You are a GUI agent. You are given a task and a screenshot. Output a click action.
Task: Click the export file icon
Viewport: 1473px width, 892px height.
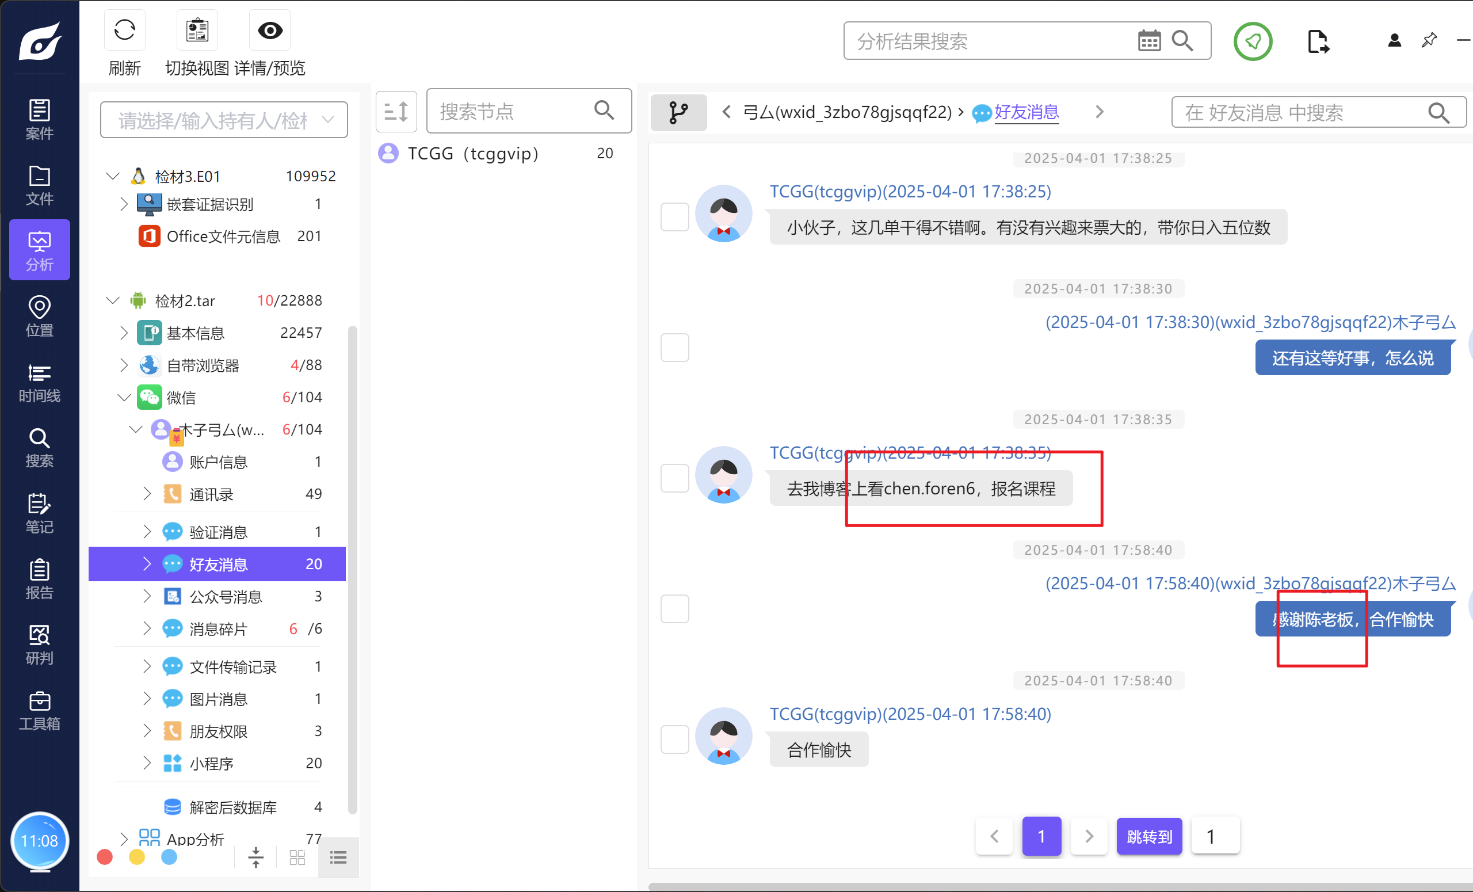click(1318, 41)
